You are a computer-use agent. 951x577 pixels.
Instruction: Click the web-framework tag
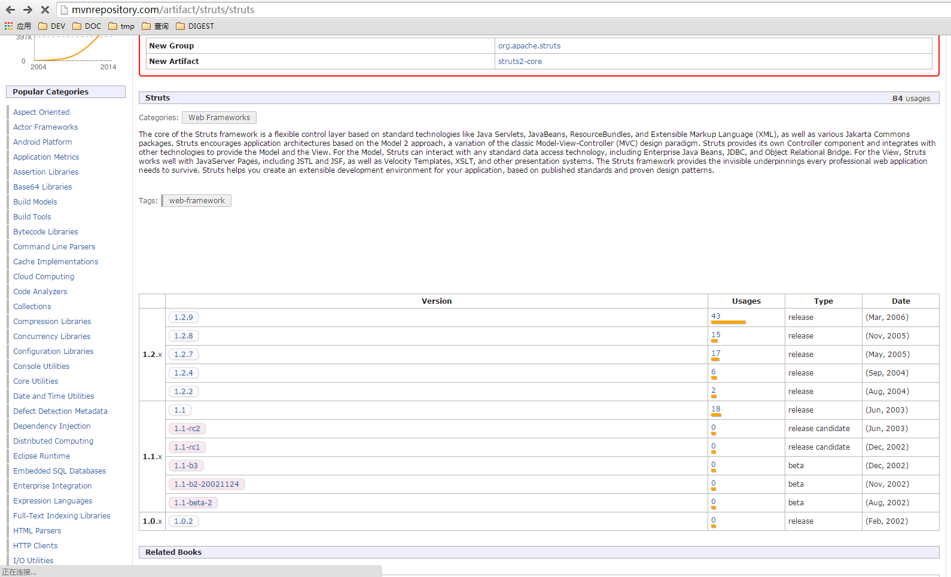(x=197, y=201)
